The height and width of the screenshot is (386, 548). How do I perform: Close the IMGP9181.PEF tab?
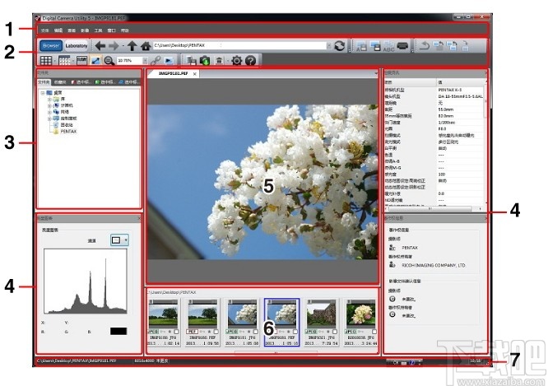pyautogui.click(x=195, y=74)
